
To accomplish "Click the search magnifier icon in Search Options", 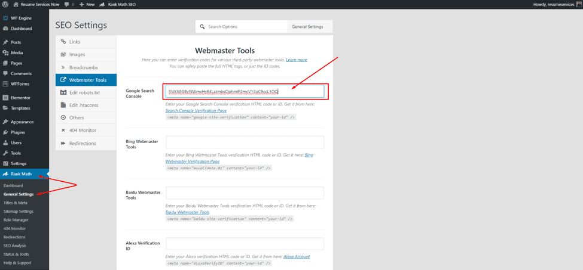I will (202, 27).
